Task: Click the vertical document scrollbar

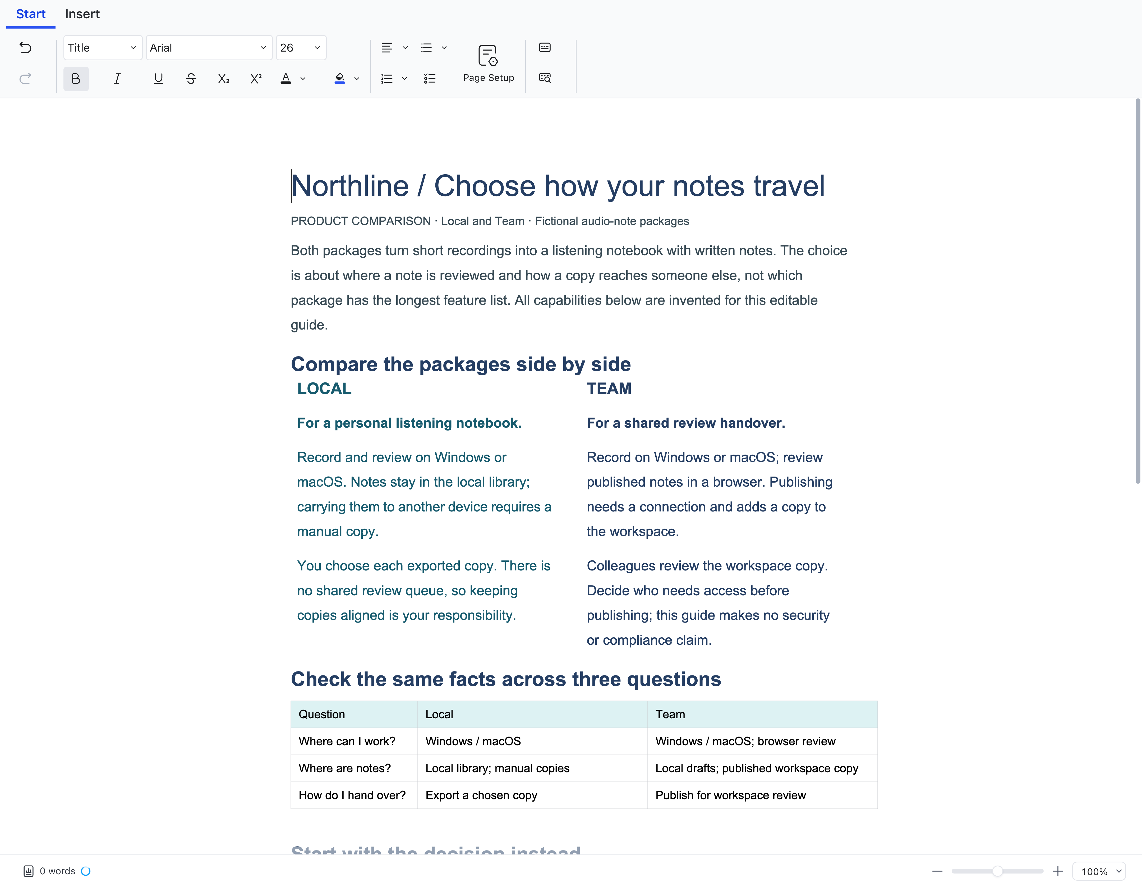Action: click(1137, 291)
